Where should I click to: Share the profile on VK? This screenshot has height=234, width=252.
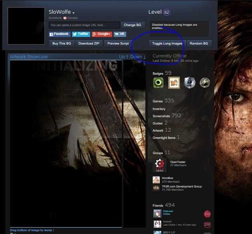(x=120, y=34)
